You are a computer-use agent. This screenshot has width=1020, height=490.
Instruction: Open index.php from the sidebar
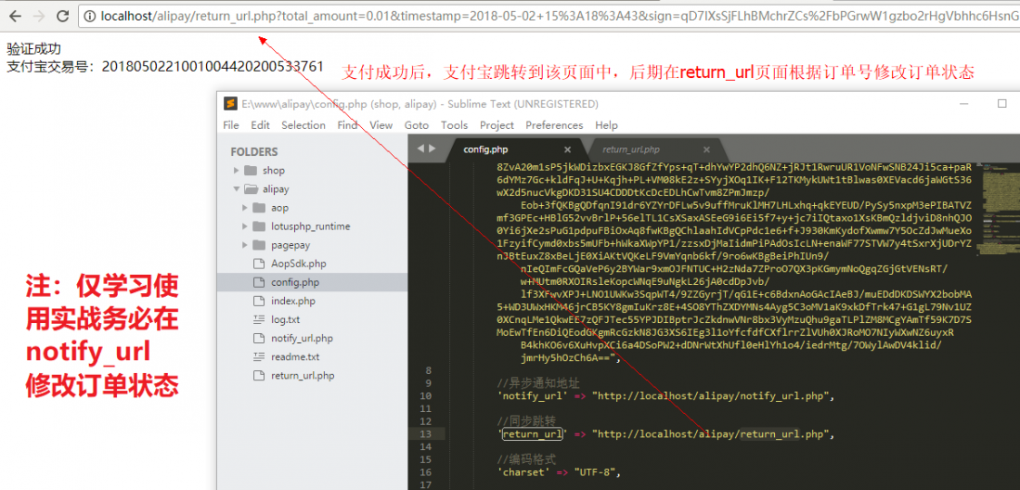coord(293,302)
